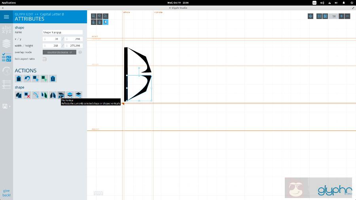Open the power menu in the system tray
356x200 pixels.
352,3
